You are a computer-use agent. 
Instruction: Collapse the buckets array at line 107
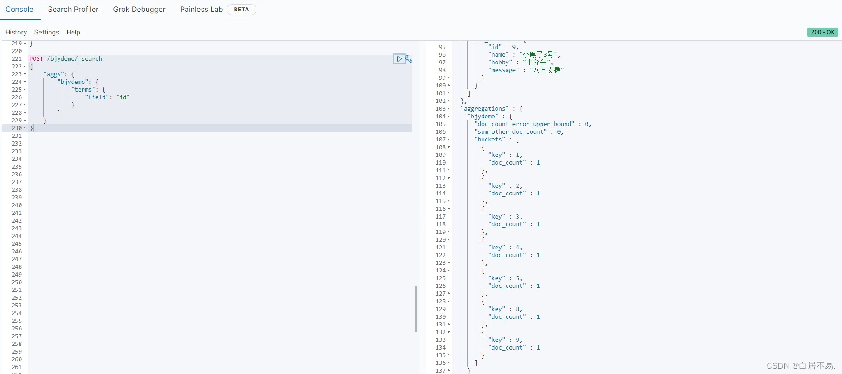point(449,140)
